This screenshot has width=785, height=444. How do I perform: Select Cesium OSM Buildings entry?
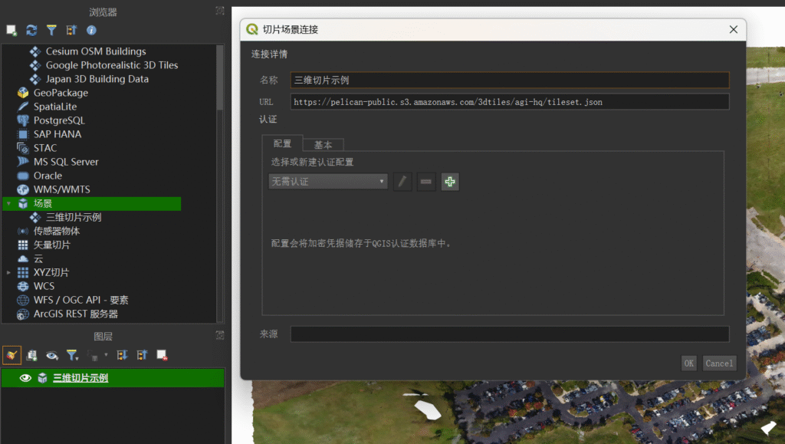pos(96,51)
